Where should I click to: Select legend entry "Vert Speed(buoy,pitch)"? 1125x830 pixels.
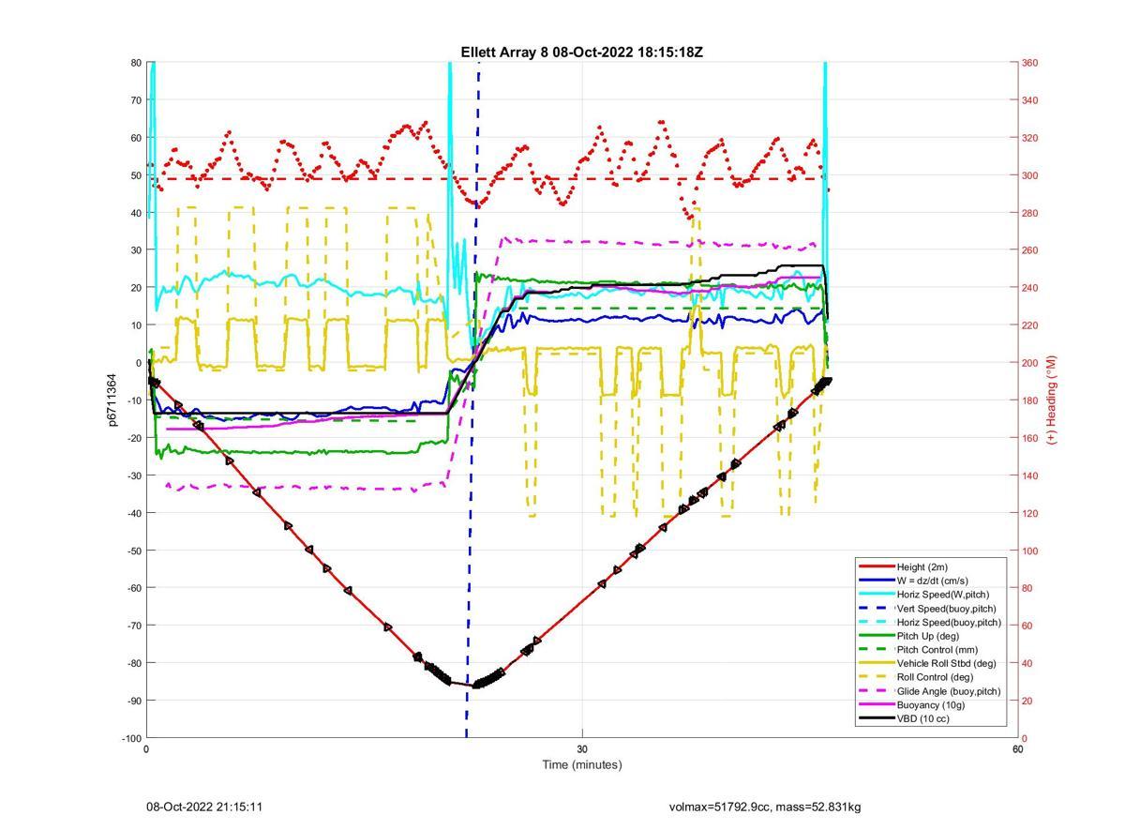947,608
